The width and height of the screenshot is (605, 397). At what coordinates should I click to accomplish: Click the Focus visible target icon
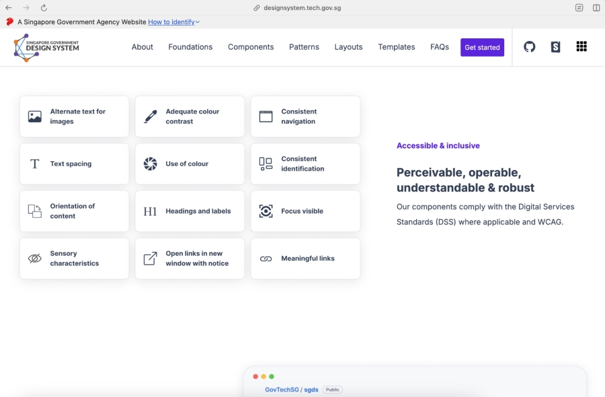point(266,211)
